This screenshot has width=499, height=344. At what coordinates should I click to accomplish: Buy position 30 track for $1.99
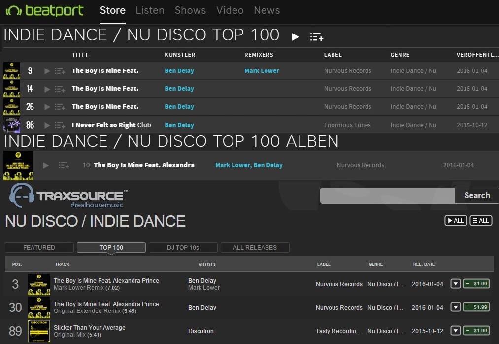(476, 307)
